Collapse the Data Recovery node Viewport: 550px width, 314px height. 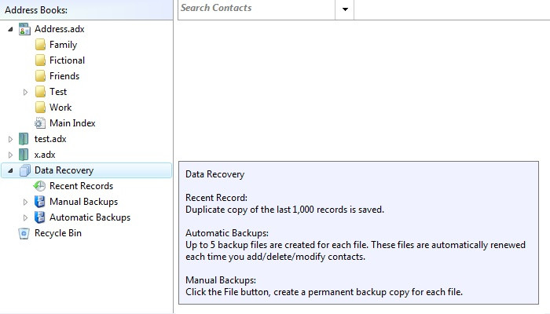[x=10, y=170]
